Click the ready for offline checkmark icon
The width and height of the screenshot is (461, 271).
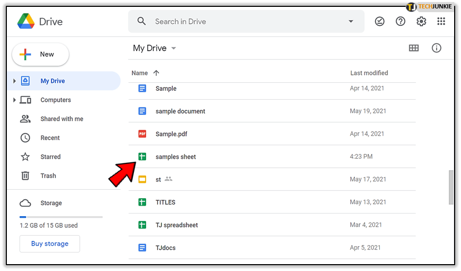[380, 22]
